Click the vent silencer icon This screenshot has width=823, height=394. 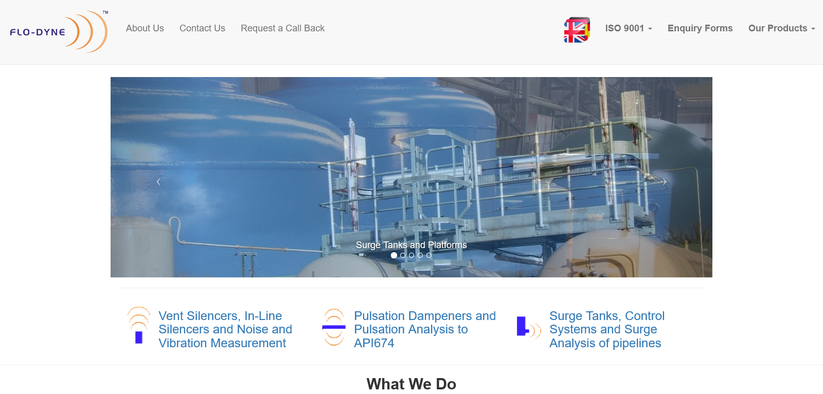(x=138, y=325)
